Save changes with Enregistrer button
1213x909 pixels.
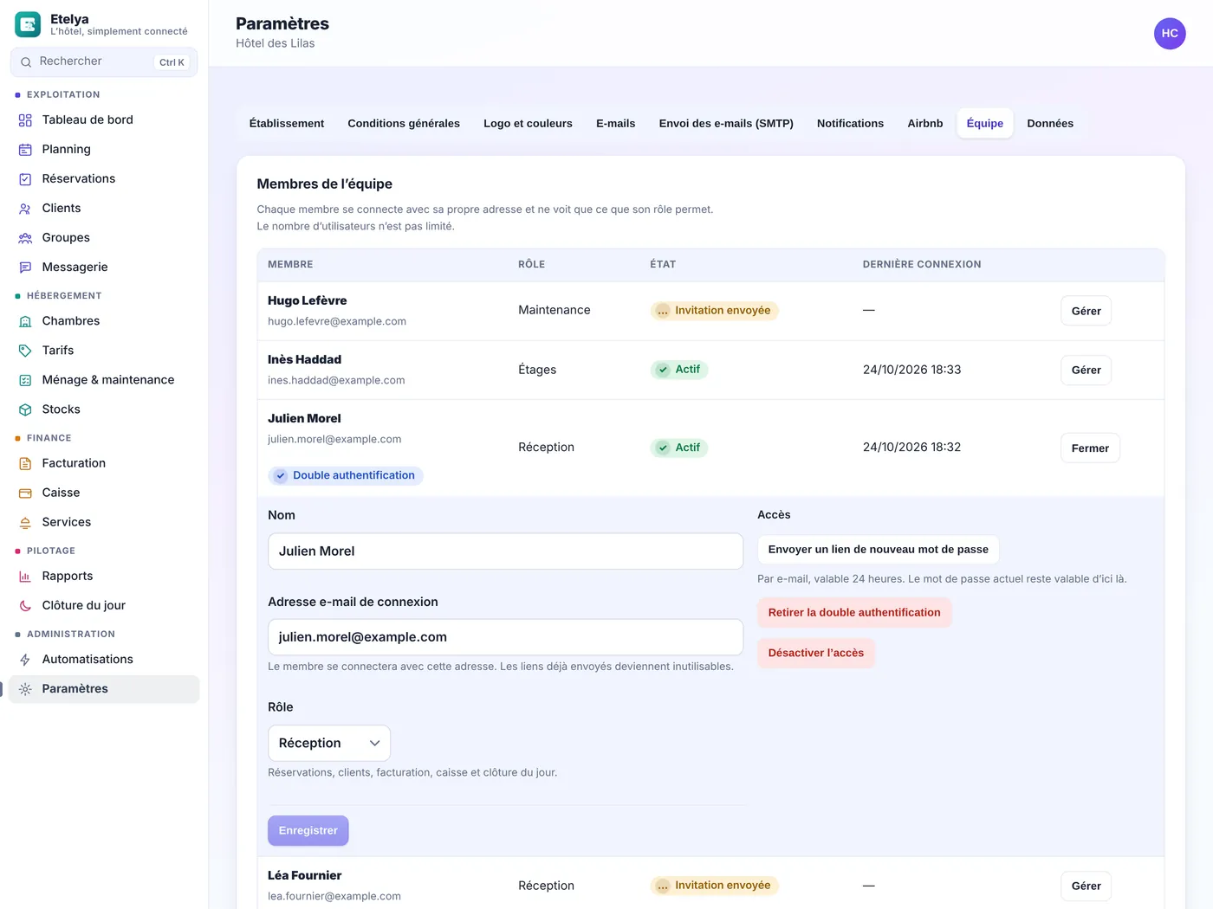pyautogui.click(x=308, y=831)
